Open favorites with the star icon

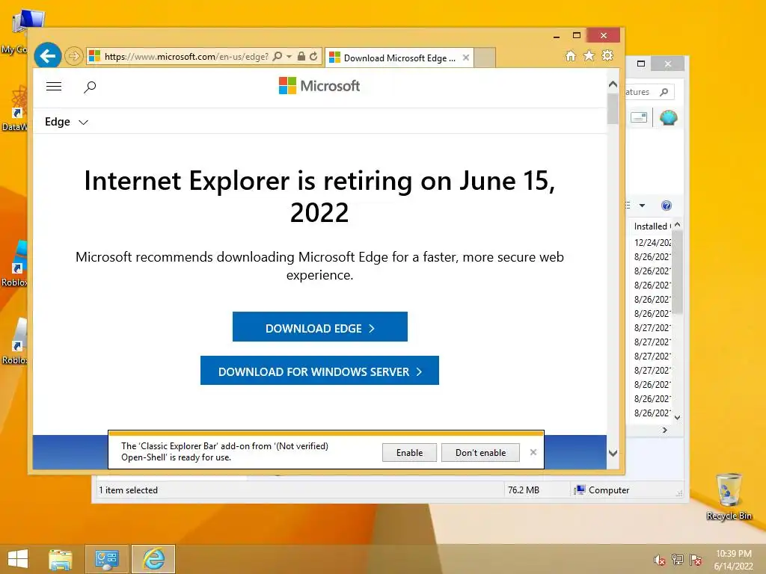pyautogui.click(x=589, y=55)
